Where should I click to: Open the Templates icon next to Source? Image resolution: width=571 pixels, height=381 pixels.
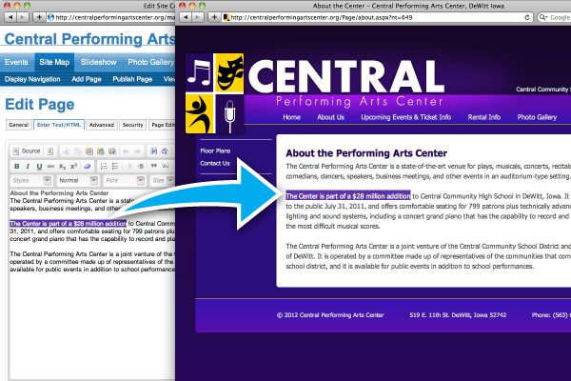click(x=50, y=150)
